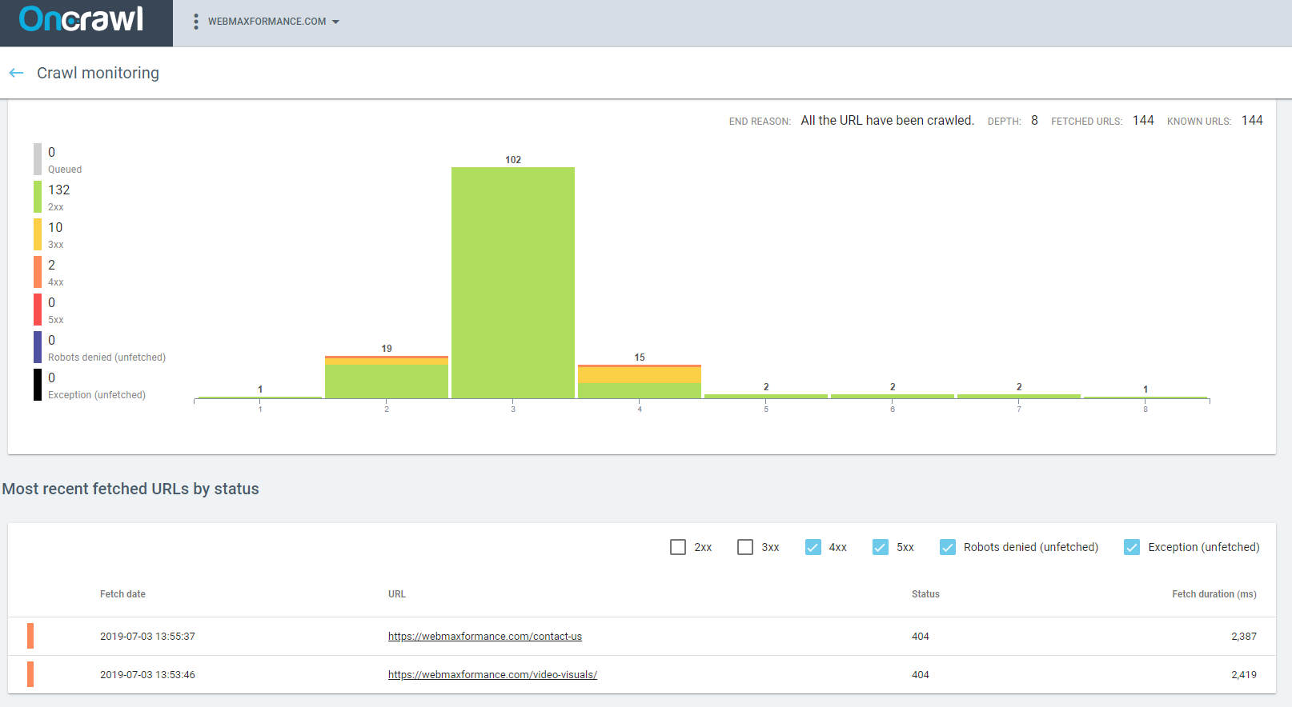
Task: Click the 2 count for 4xx
Action: pos(52,265)
